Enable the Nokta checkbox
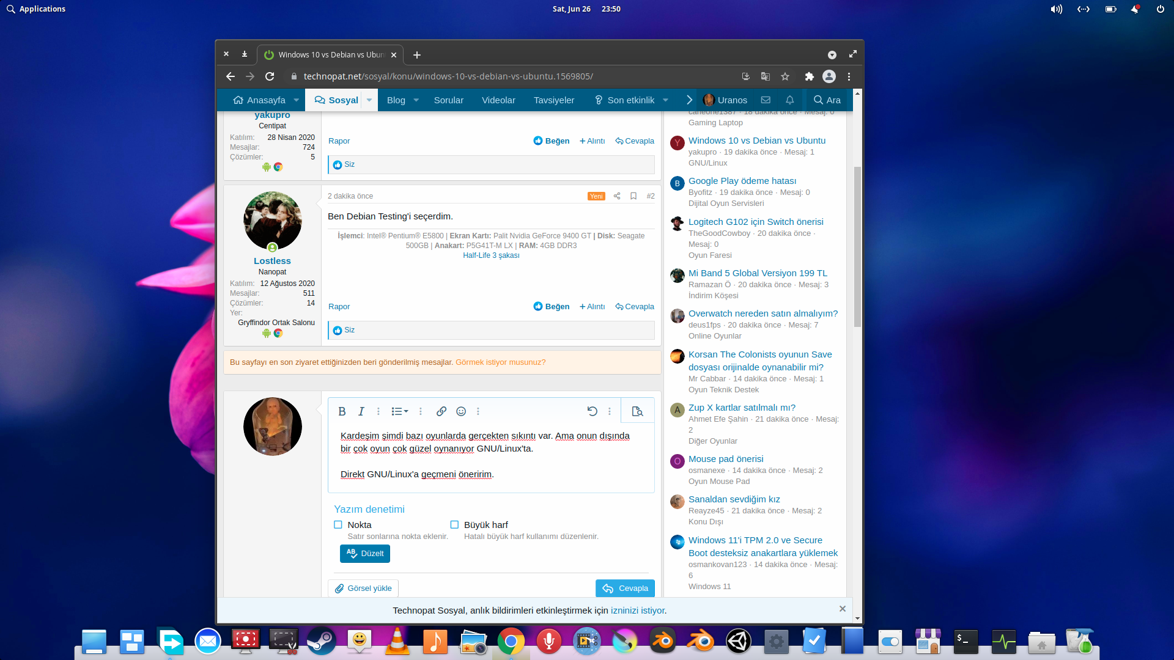 (338, 525)
